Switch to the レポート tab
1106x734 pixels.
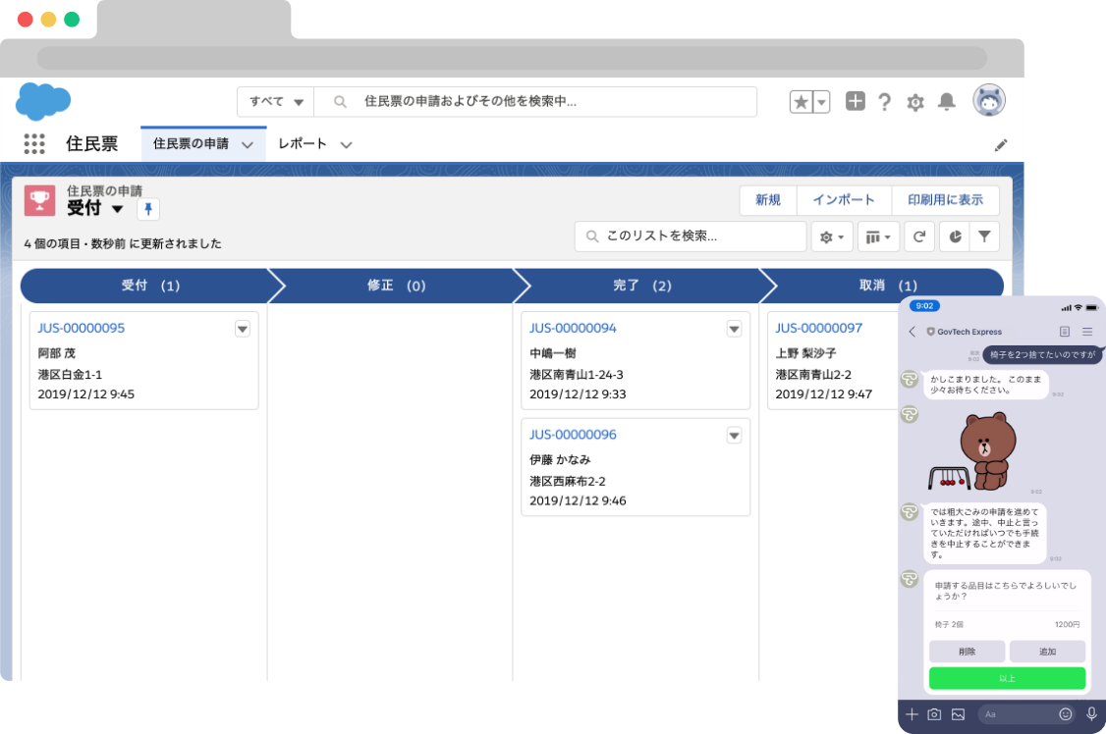304,143
